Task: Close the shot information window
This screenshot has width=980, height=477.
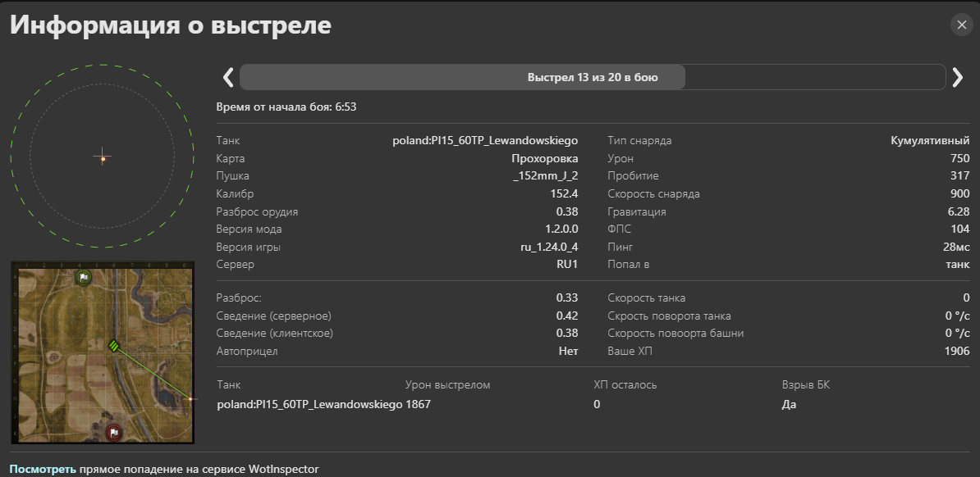Action: [961, 25]
